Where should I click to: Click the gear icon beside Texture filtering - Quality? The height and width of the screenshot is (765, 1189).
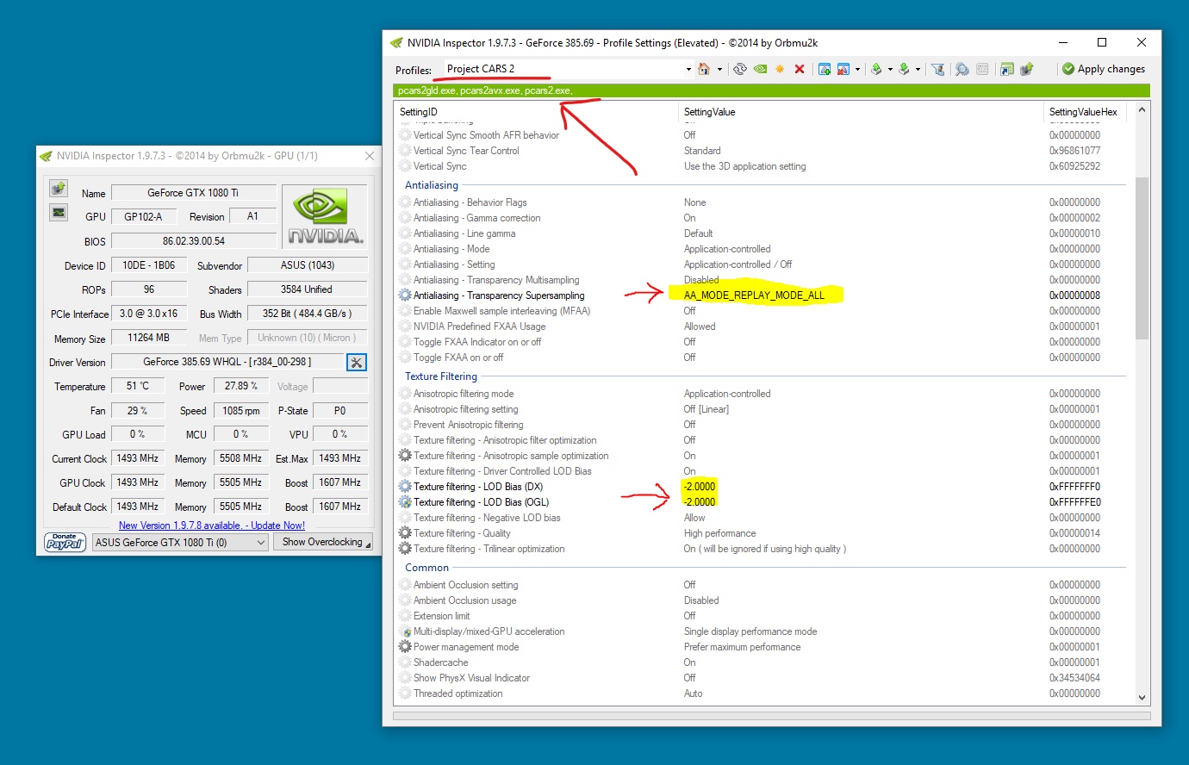pyautogui.click(x=405, y=533)
